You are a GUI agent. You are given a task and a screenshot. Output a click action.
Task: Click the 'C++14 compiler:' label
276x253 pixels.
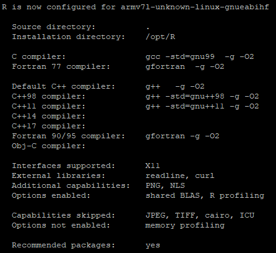[49, 117]
